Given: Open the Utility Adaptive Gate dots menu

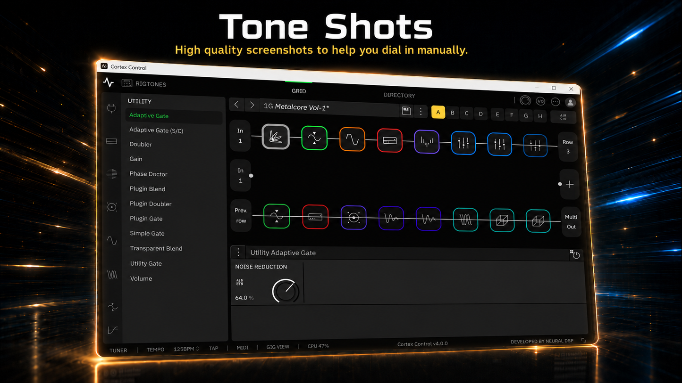Looking at the screenshot, I should (x=238, y=252).
